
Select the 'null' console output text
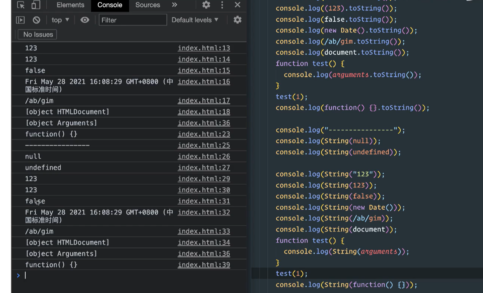tap(33, 157)
